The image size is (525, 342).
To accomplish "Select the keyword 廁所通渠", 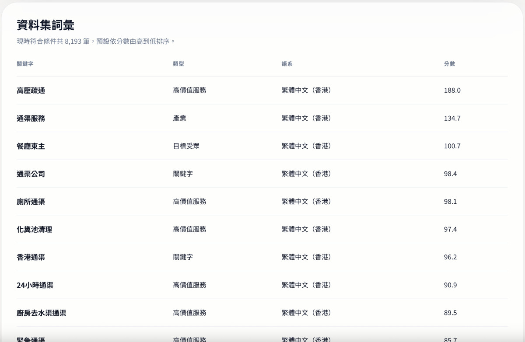I will click(31, 202).
